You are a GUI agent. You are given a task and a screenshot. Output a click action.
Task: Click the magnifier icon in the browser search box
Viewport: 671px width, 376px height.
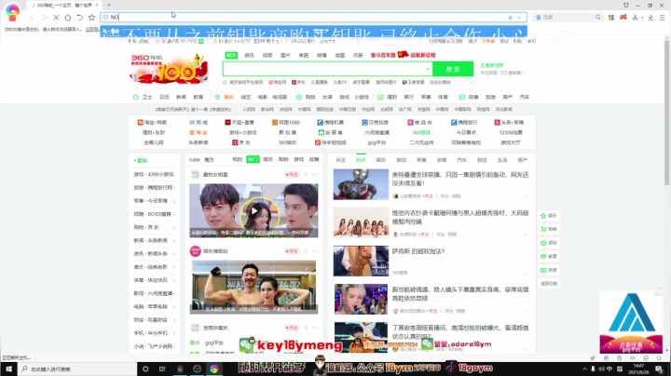(x=597, y=18)
